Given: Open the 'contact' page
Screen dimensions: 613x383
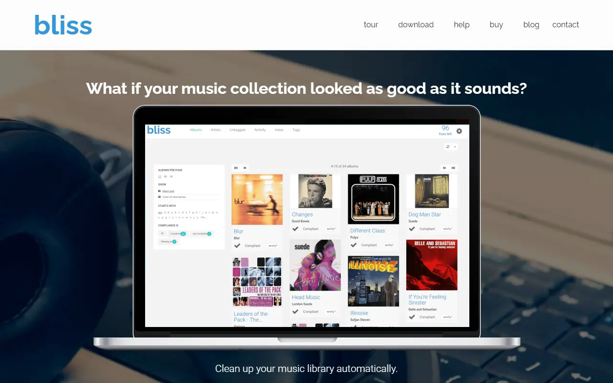Looking at the screenshot, I should point(566,25).
